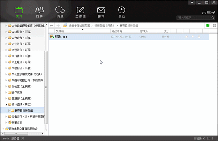The height and width of the screenshot is (141, 218).
Task: Click the search magnifier icon
Action: pyautogui.click(x=213, y=17)
